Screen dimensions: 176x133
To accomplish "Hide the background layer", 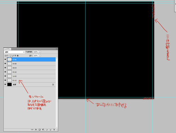I will click(5, 85).
